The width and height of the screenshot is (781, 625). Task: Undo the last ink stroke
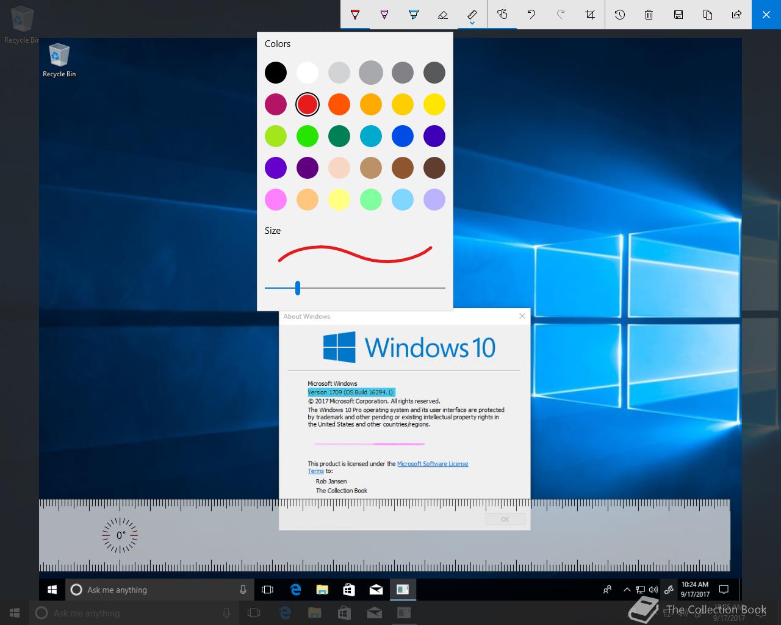pyautogui.click(x=531, y=14)
